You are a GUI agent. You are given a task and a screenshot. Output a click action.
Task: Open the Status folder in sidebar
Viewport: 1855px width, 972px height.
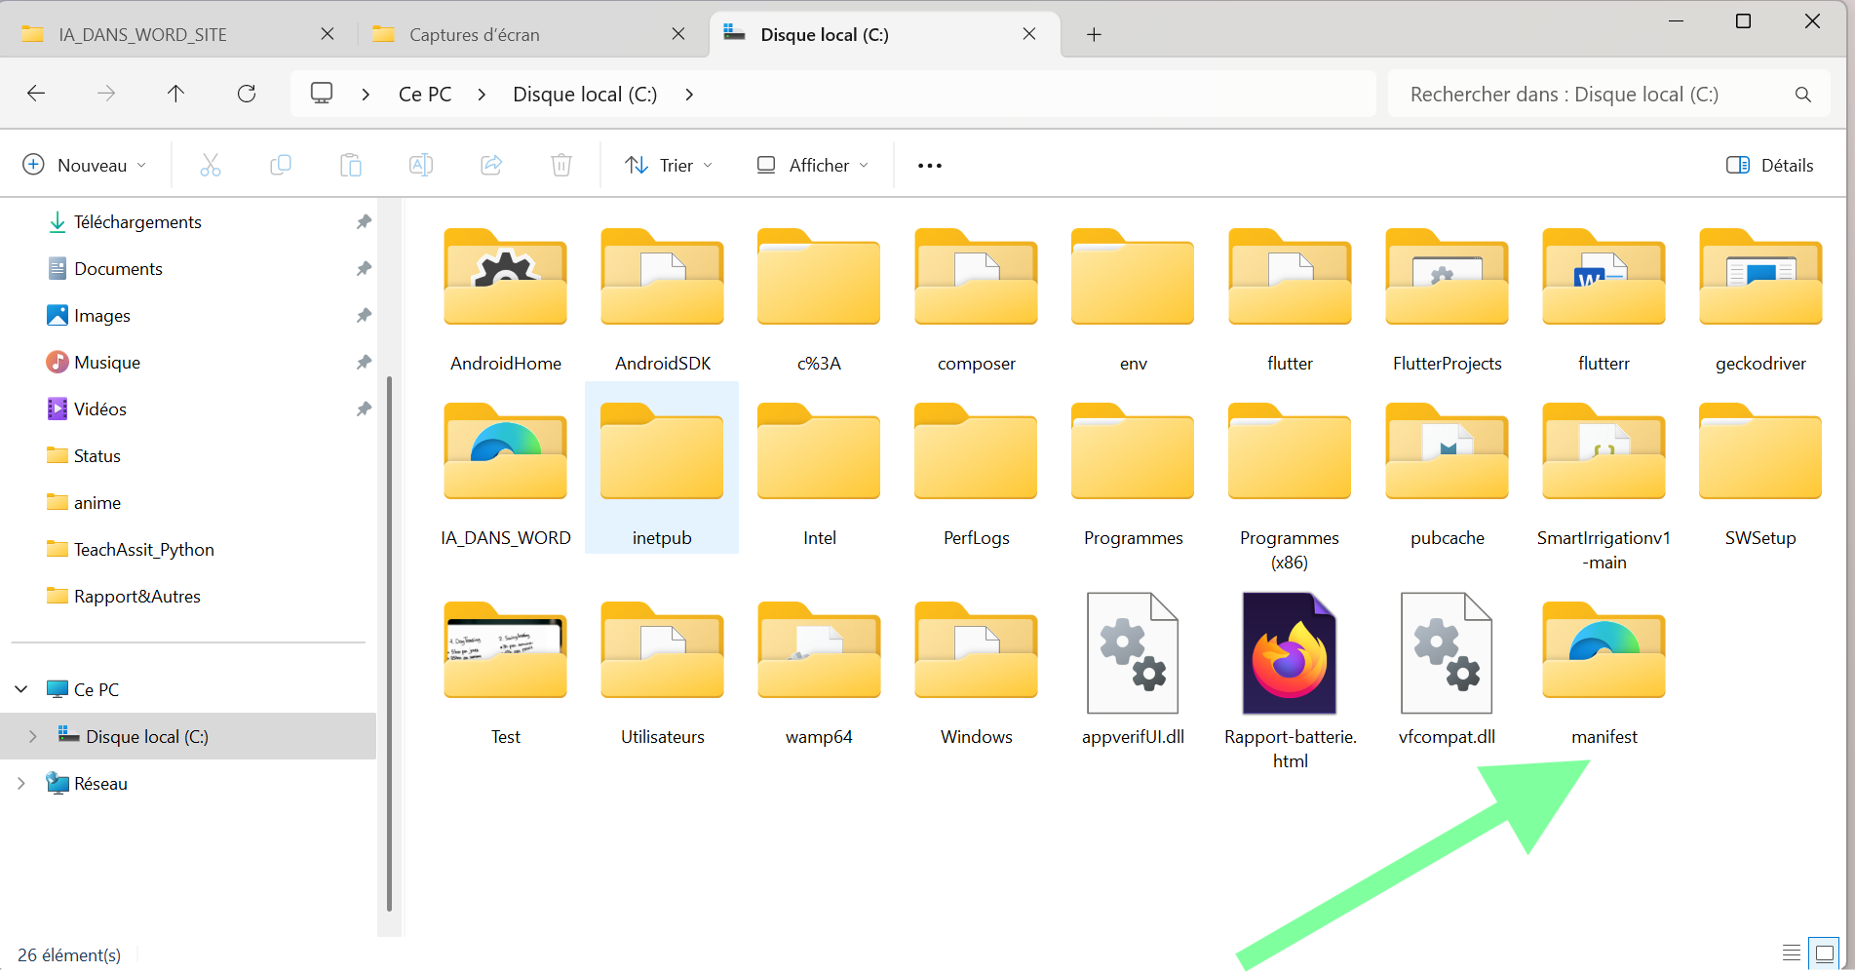coord(97,456)
